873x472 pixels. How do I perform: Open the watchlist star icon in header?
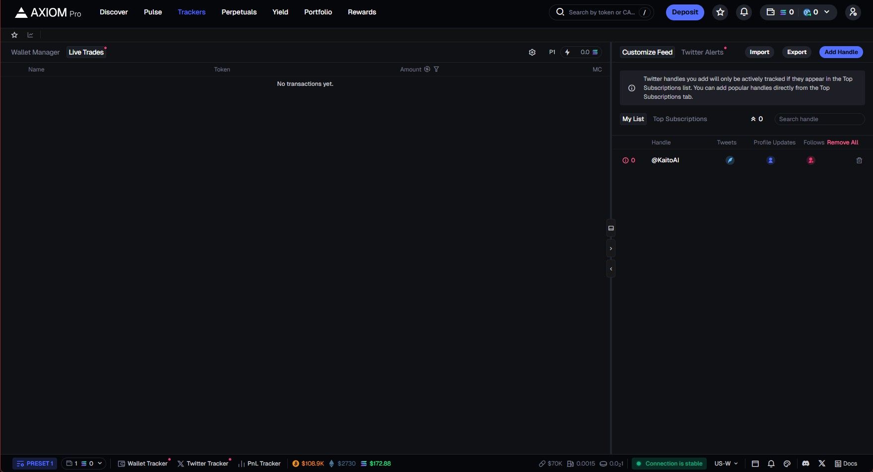720,12
